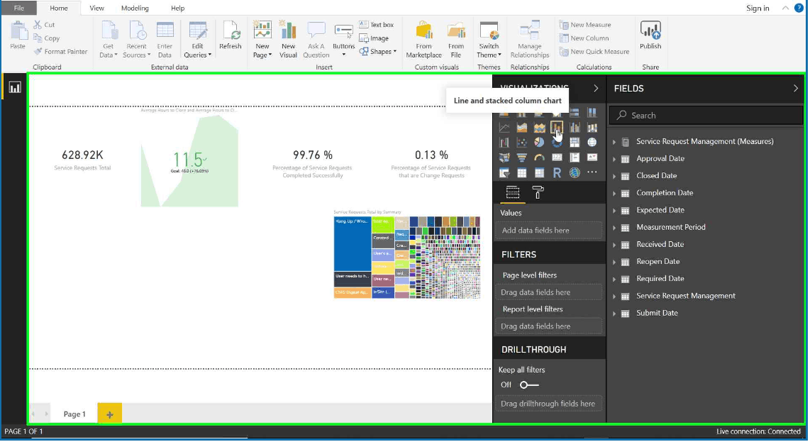Select the Pie chart visualization

[540, 142]
